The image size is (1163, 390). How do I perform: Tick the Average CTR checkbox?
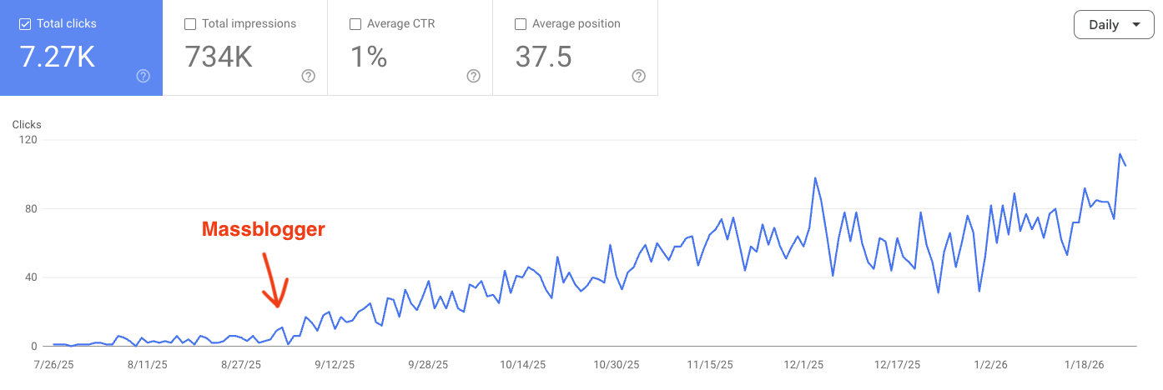click(355, 24)
